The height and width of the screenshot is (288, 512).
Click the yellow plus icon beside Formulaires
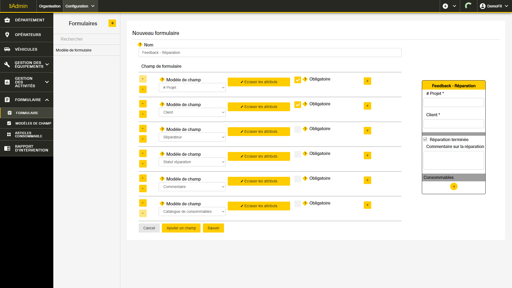pyautogui.click(x=112, y=23)
